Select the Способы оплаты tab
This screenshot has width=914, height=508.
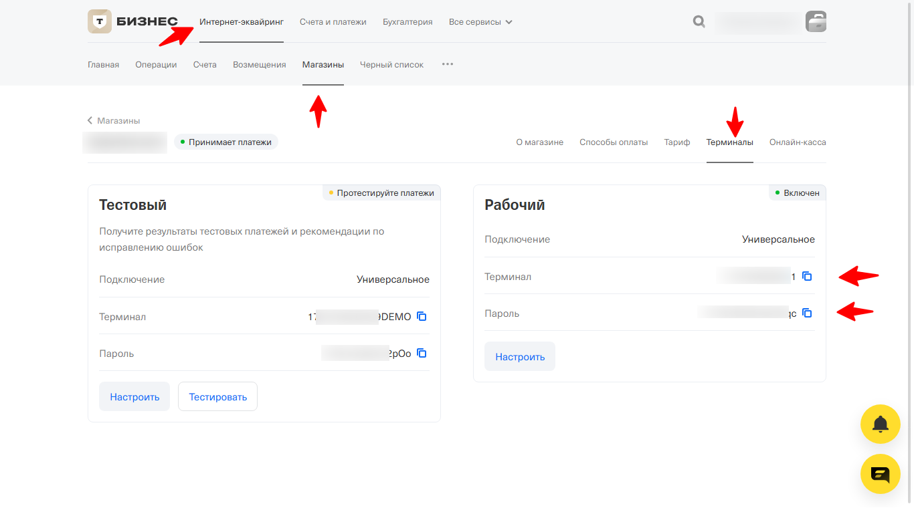tap(614, 142)
